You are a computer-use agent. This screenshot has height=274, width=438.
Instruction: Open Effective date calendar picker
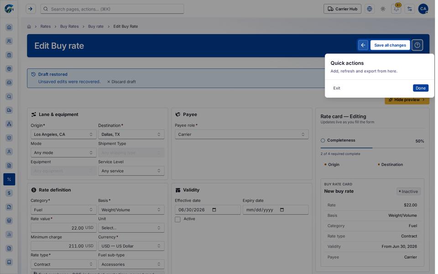point(214,210)
